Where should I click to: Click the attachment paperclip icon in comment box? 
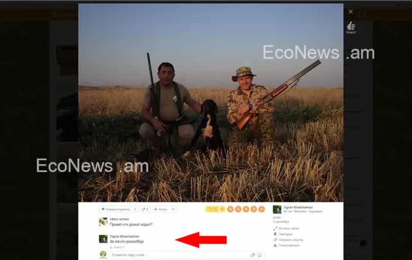(x=252, y=255)
